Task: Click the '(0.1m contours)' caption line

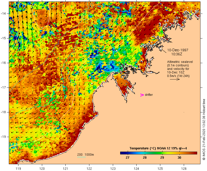Action: [178, 65]
